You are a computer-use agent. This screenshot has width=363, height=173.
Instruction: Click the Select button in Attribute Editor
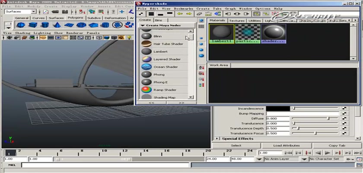[x=236, y=145]
